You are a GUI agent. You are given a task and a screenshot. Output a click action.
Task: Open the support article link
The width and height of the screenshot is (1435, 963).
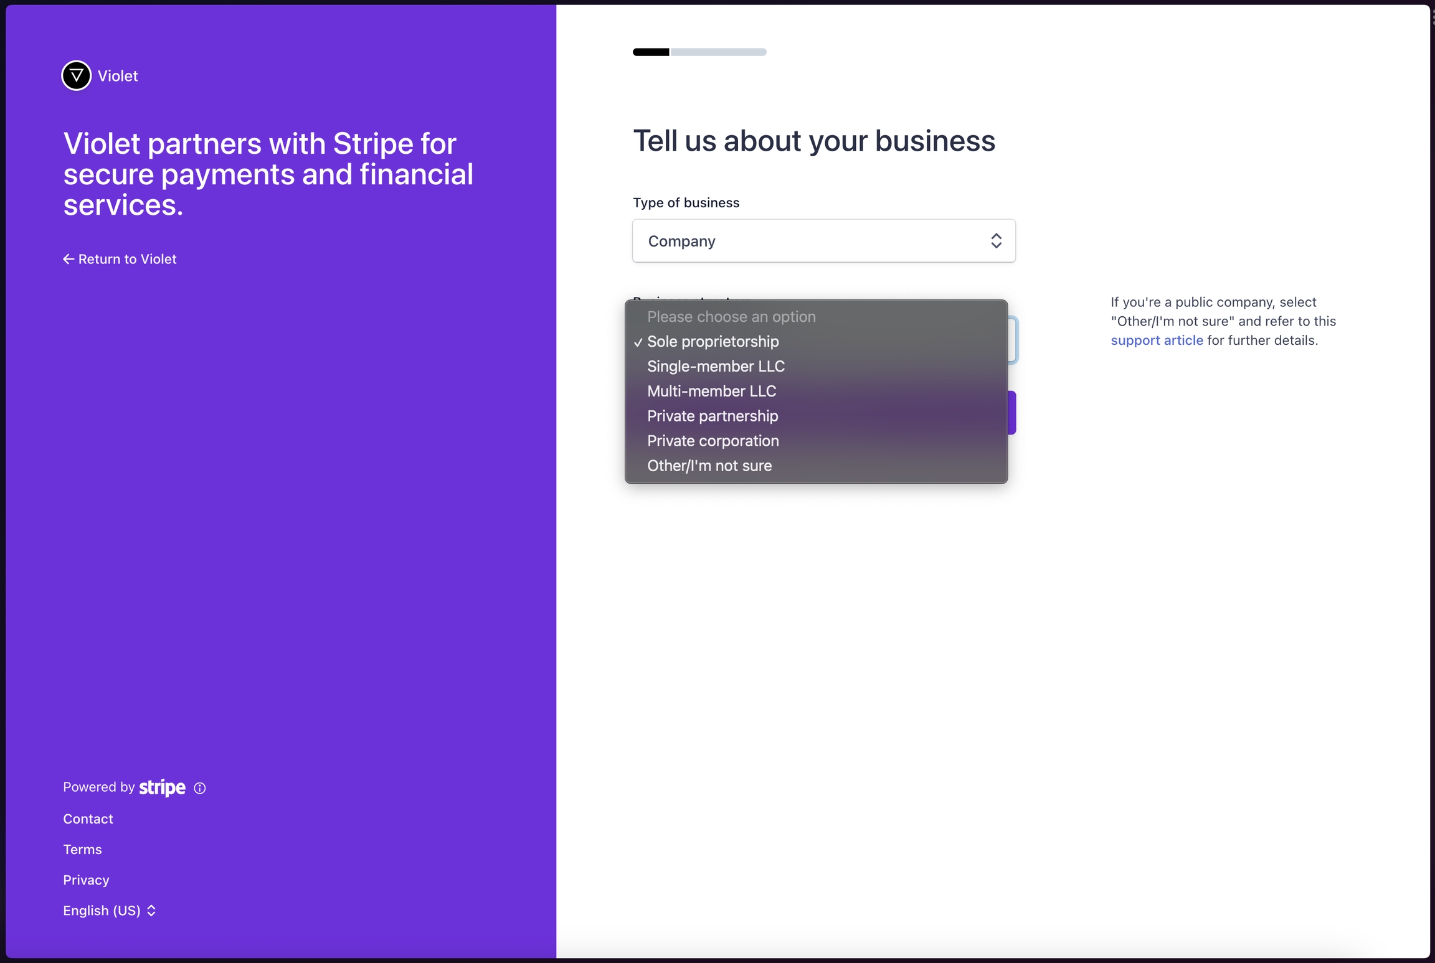click(1157, 341)
